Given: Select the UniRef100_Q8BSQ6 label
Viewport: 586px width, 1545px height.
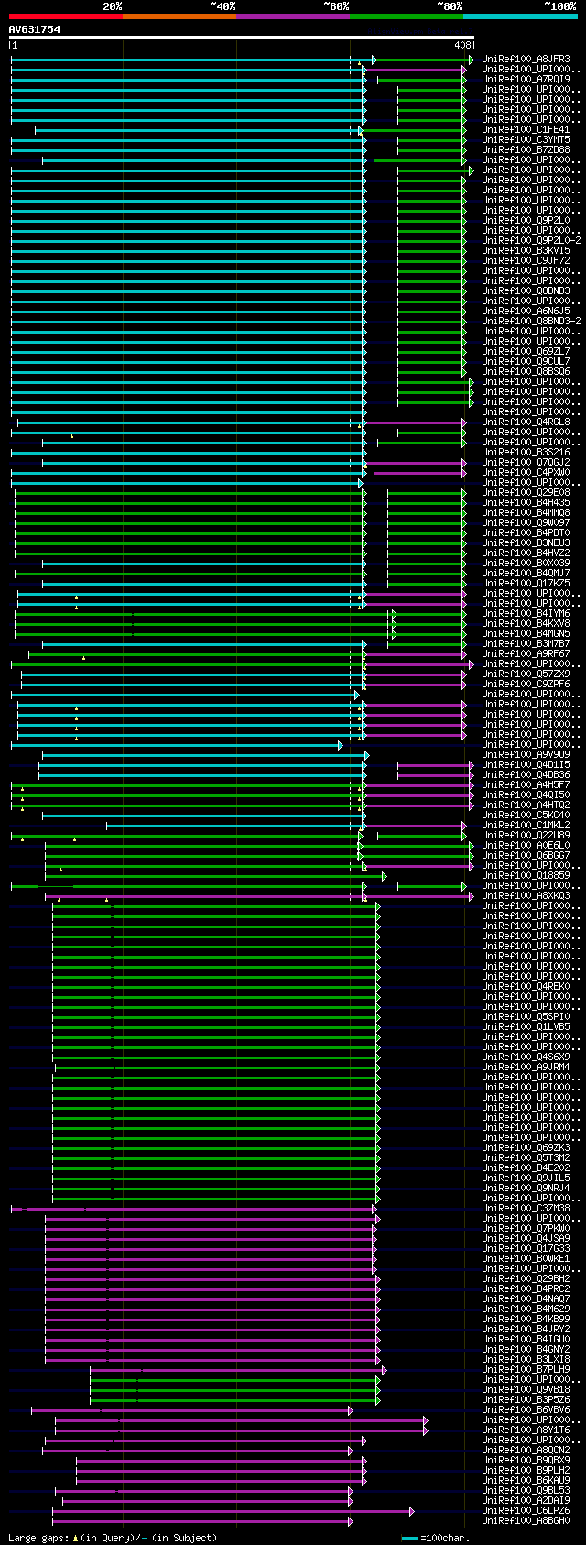Looking at the screenshot, I should click(x=526, y=372).
